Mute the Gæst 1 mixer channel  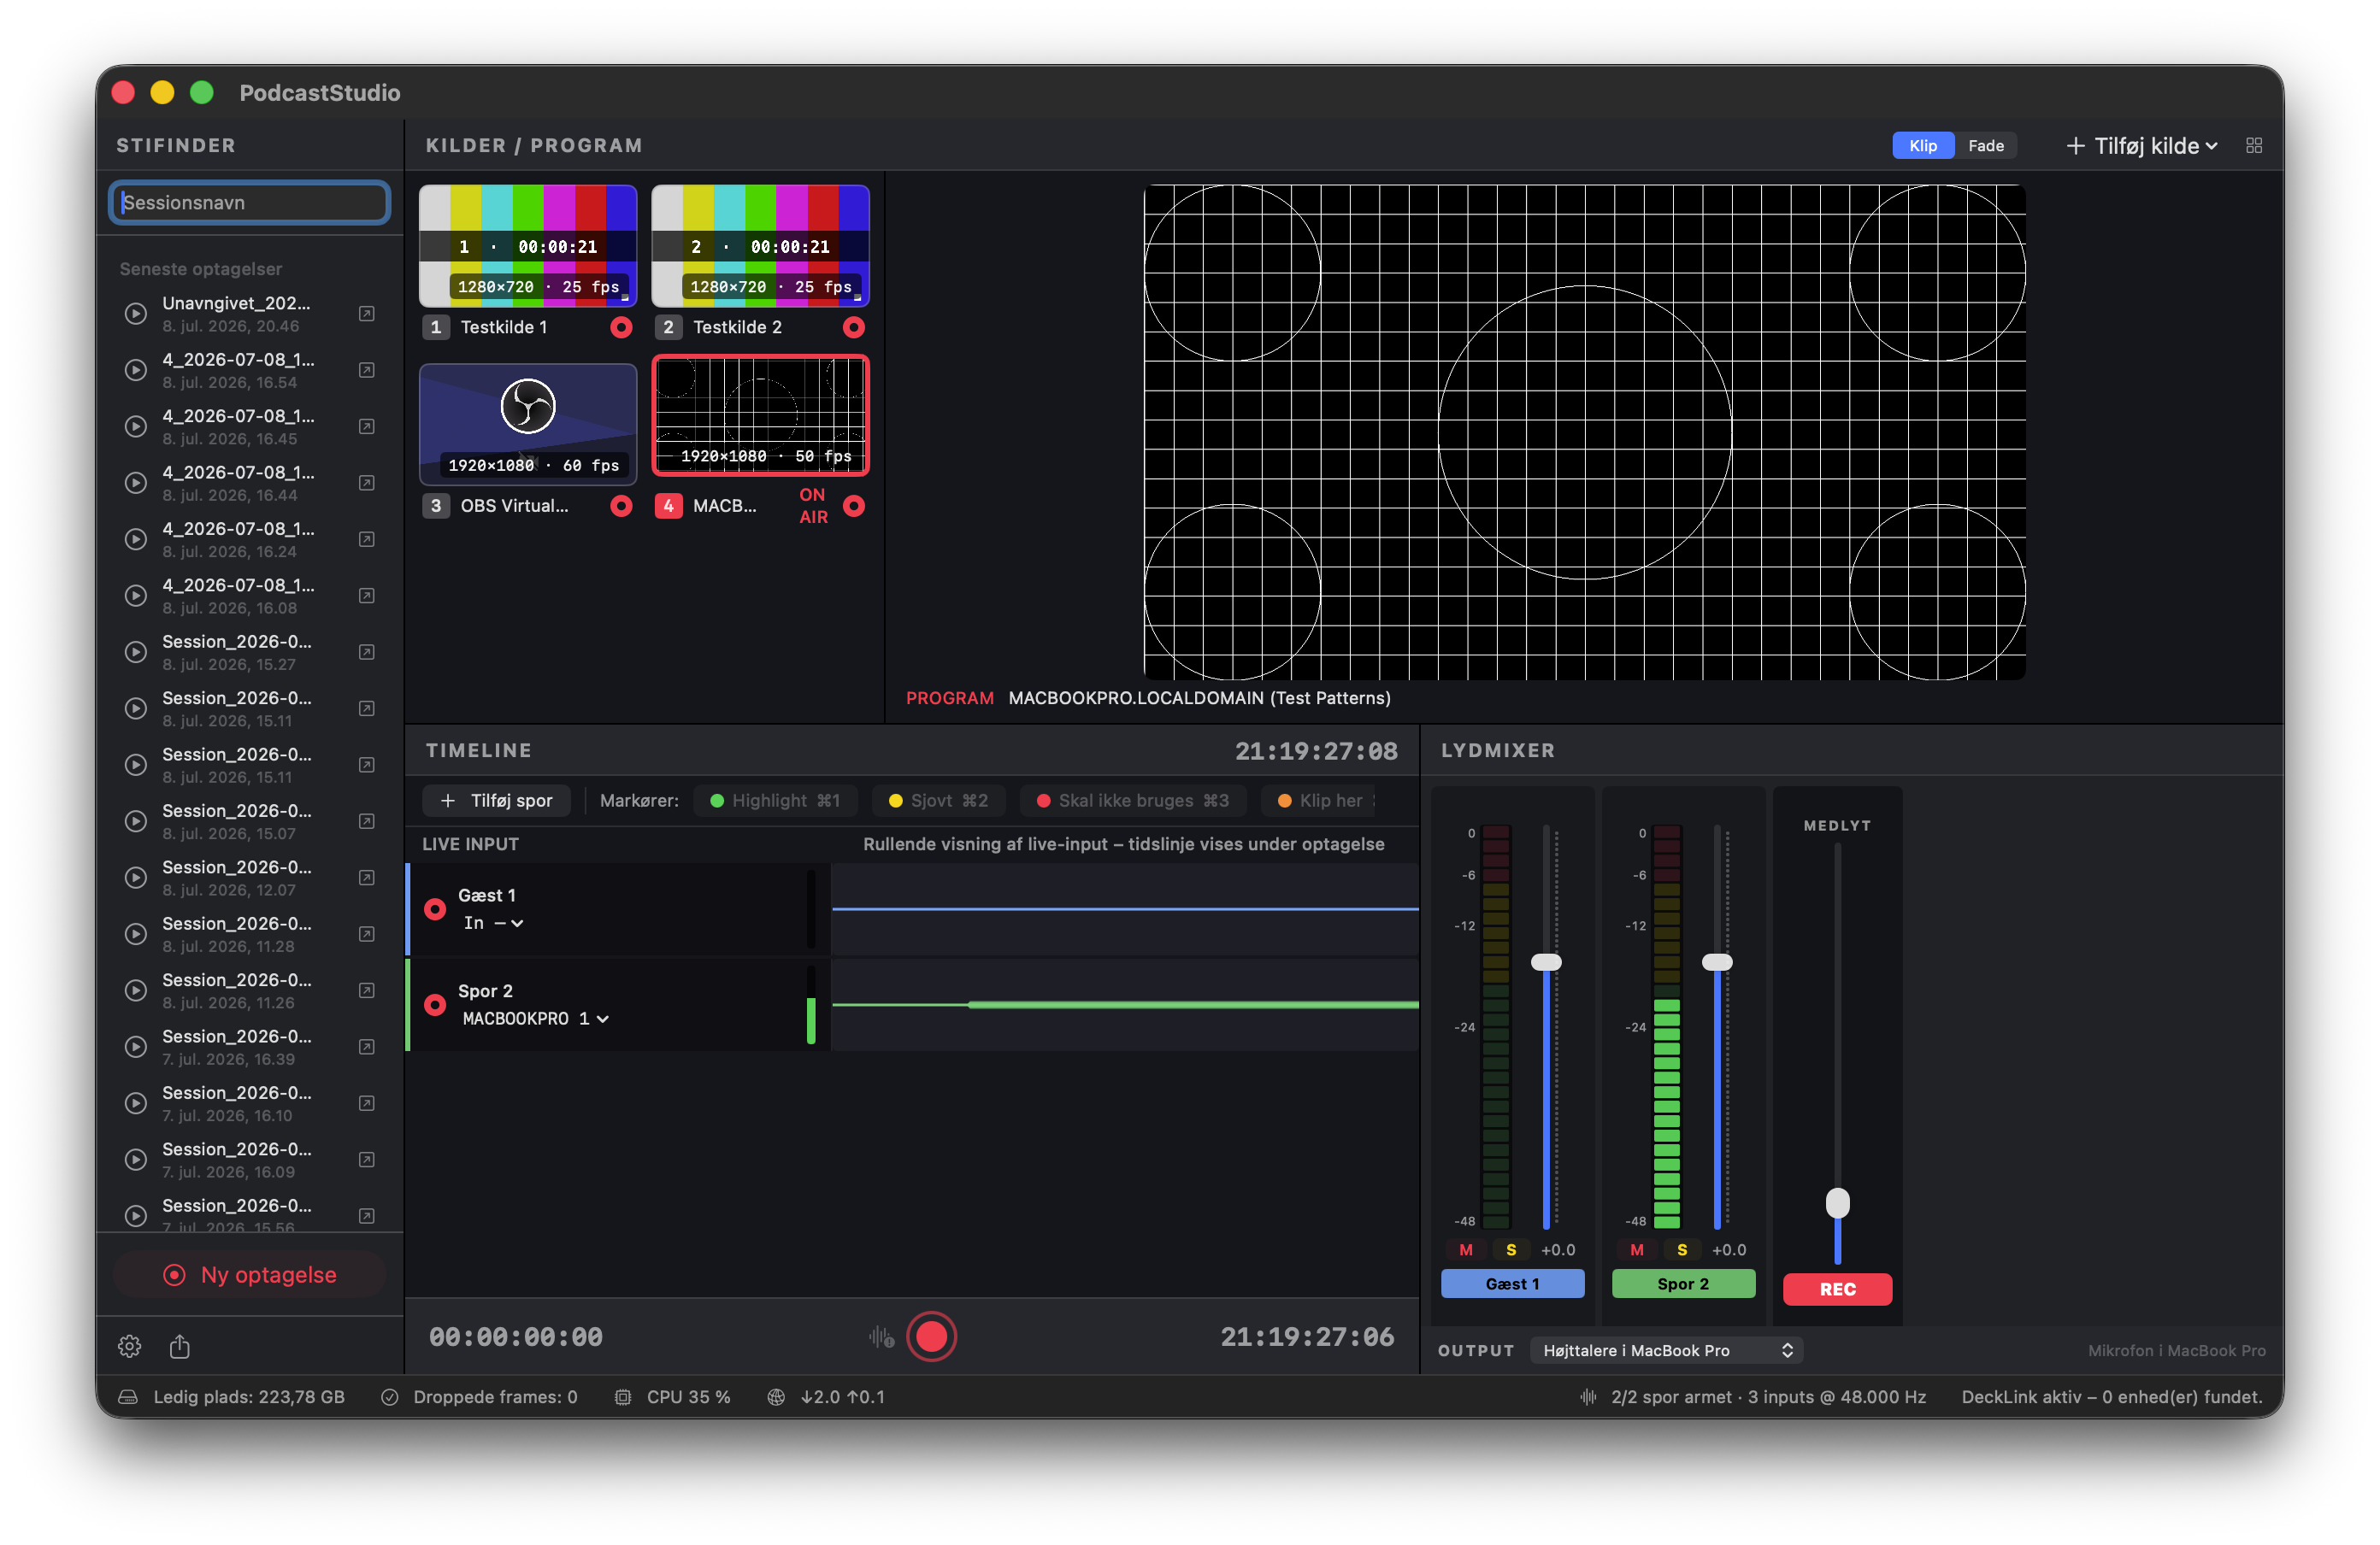1466,1250
